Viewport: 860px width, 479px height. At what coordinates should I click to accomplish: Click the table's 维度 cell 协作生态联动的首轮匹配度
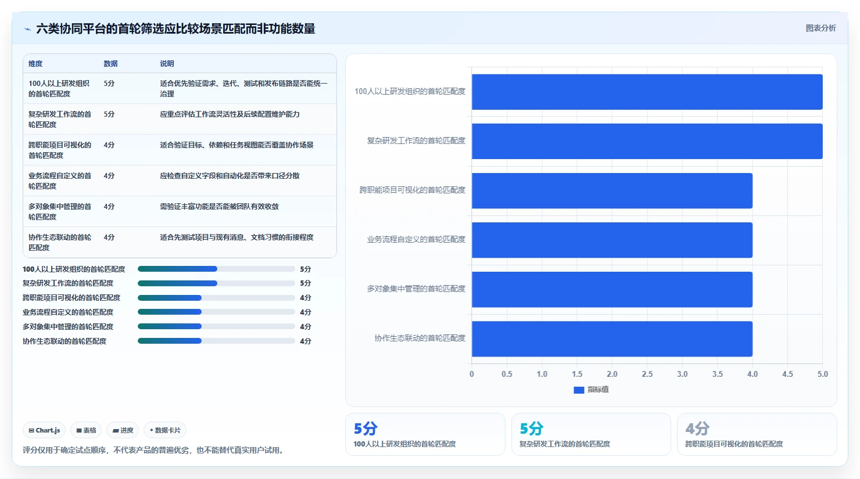60,242
